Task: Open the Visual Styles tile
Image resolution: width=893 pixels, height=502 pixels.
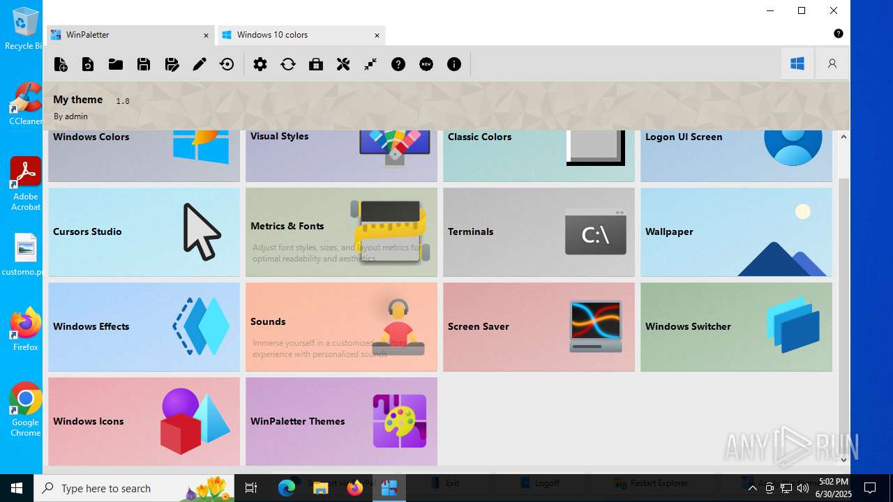Action: (x=341, y=155)
